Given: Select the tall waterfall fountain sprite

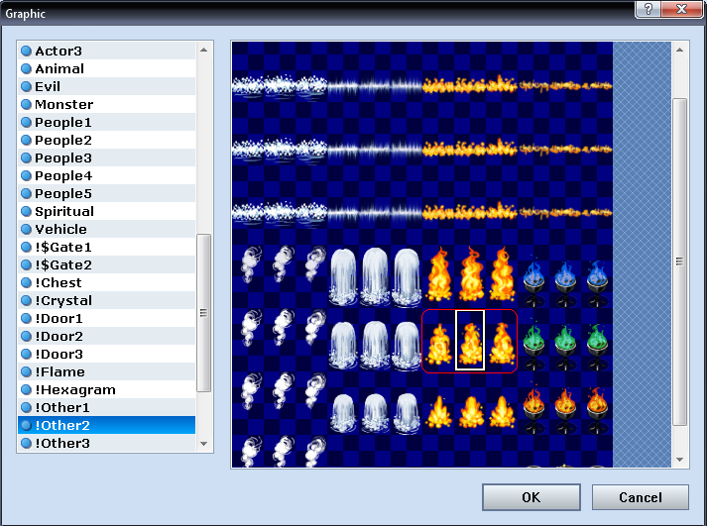Looking at the screenshot, I should click(x=375, y=278).
